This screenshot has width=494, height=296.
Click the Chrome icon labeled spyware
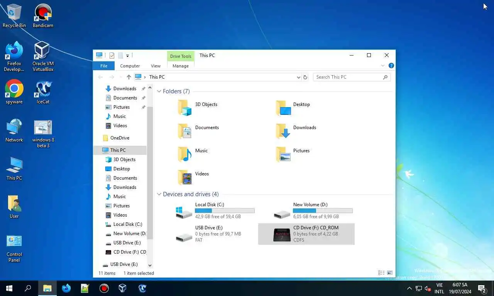tap(14, 92)
